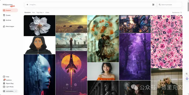Image resolution: width=189 pixels, height=95 pixels.
Task: Toggle Light Mode
Action: click(8, 87)
